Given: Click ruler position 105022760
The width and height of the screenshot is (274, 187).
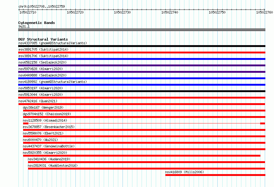Looking at the screenshot, I should (x=264, y=12).
